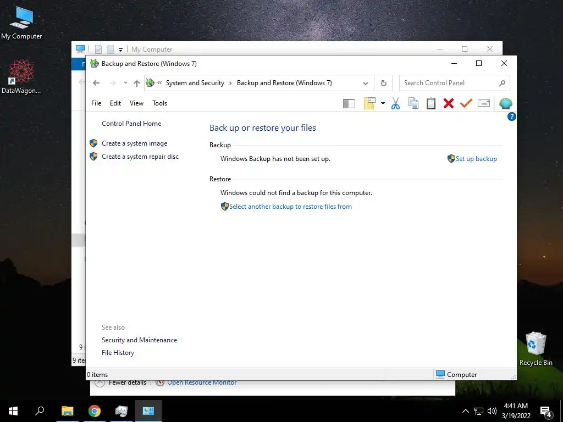This screenshot has width=563, height=422.
Task: Open the views dropdown arrow in toolbar
Action: (383, 104)
